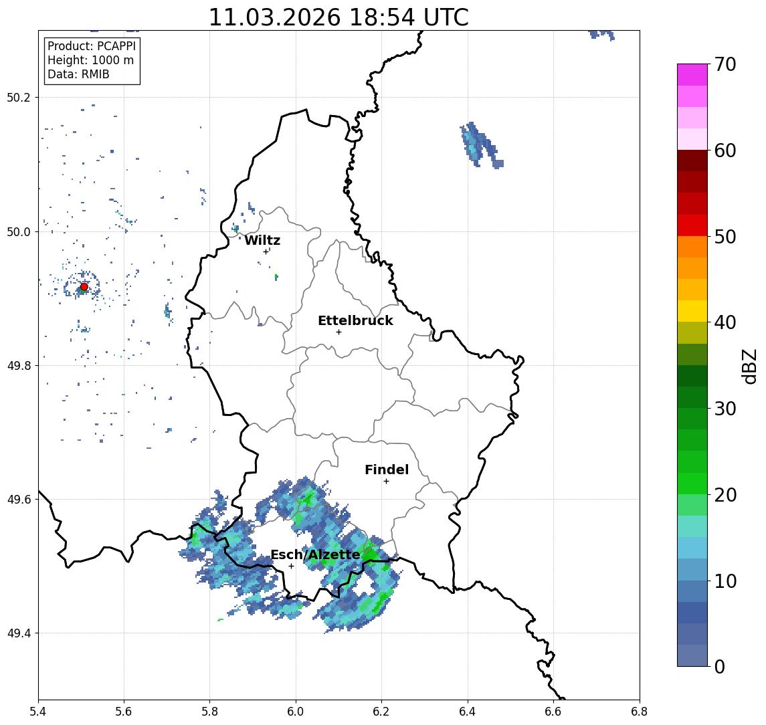Click the olive colorbar segment below 40
The height and width of the screenshot is (725, 766).
tap(692, 332)
